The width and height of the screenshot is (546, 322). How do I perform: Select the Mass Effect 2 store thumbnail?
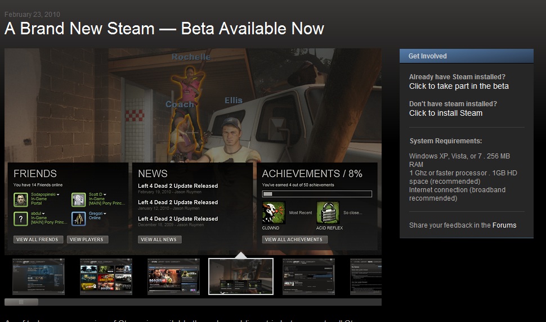173,276
